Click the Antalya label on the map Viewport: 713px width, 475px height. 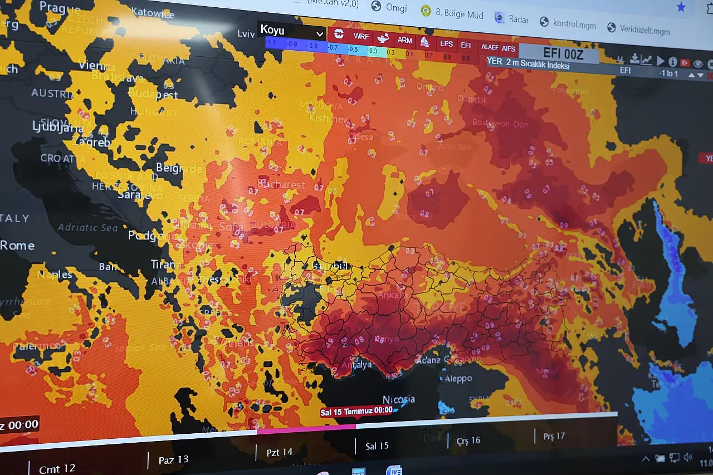(356, 365)
